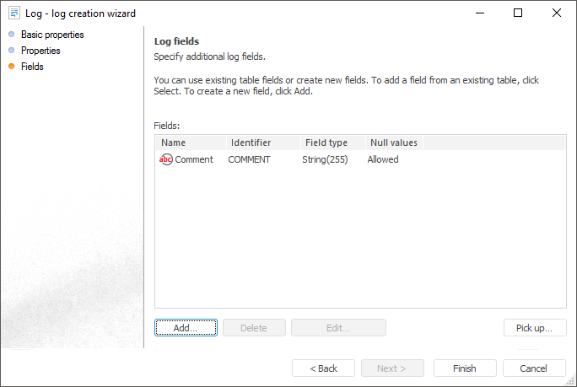Go back with the < Back button
Viewport: 577px width, 387px height.
pos(323,368)
